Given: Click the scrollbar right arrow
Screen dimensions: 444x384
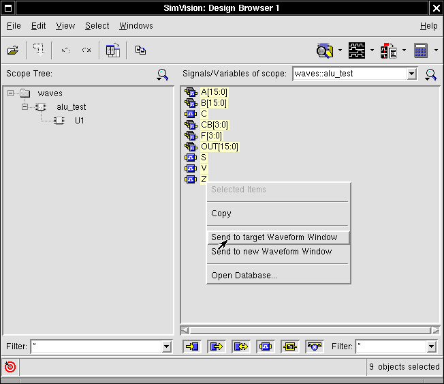Looking at the screenshot, I should (x=435, y=330).
